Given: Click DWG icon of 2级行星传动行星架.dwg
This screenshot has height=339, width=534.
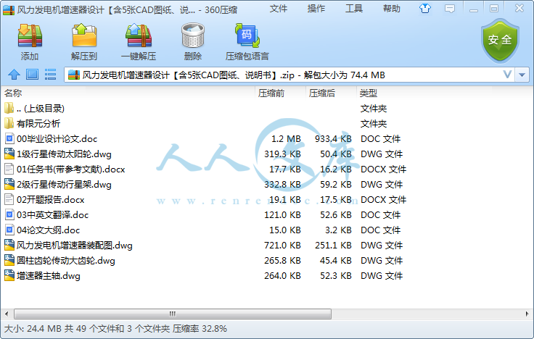Looking at the screenshot, I should [x=9, y=184].
